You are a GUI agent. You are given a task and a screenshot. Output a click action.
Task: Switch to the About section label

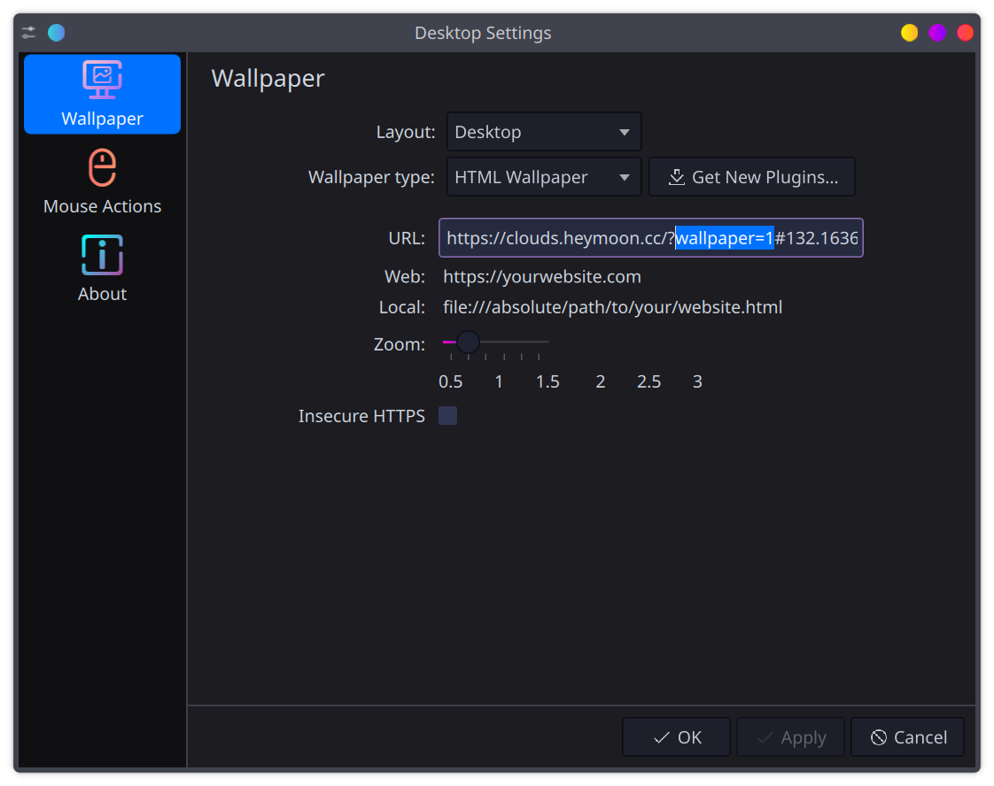tap(102, 294)
